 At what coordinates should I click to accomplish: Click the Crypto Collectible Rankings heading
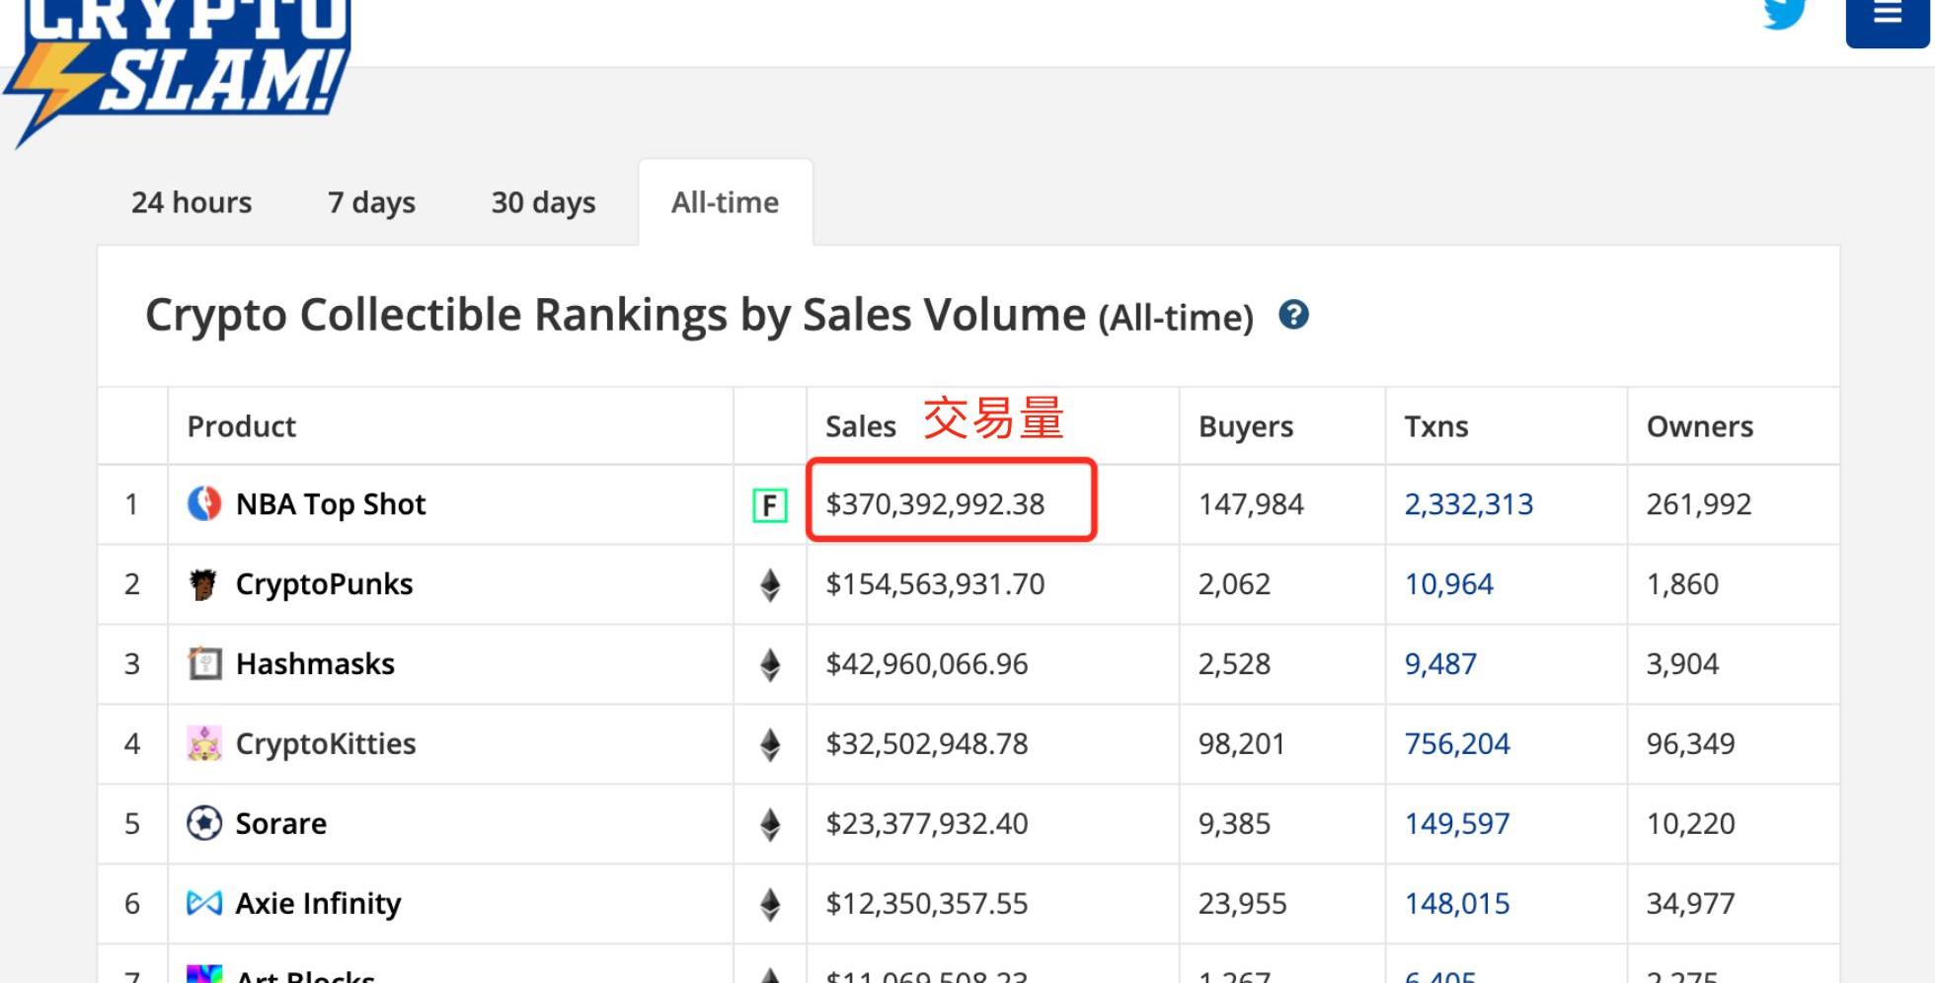(x=699, y=316)
